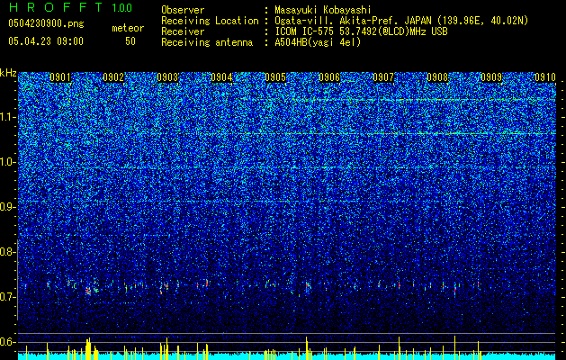Screen dimensions: 566x360
Task: Click the Ogata-vill. Akita-Pref. JAPAN location text
Action: [401, 21]
